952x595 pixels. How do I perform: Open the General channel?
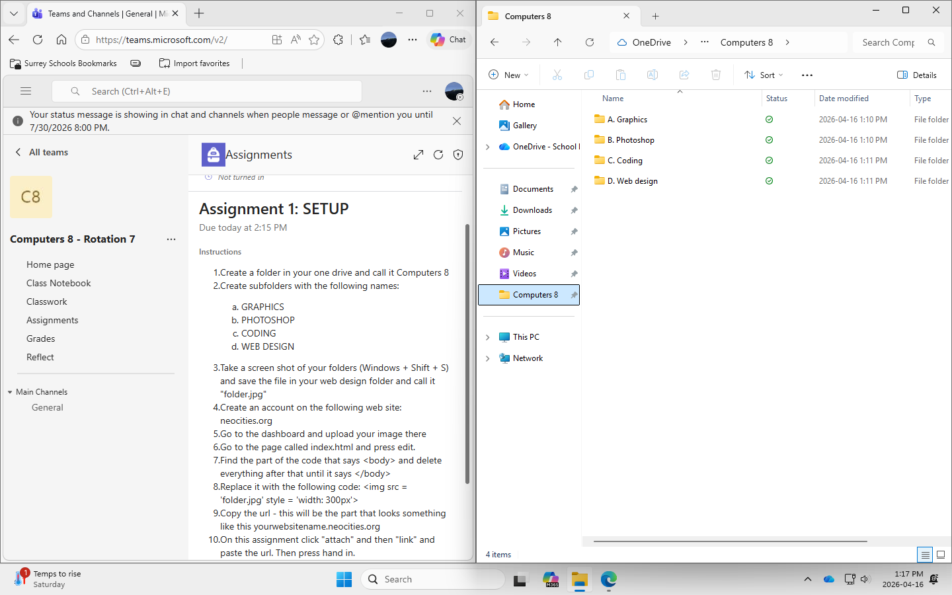[x=48, y=407]
